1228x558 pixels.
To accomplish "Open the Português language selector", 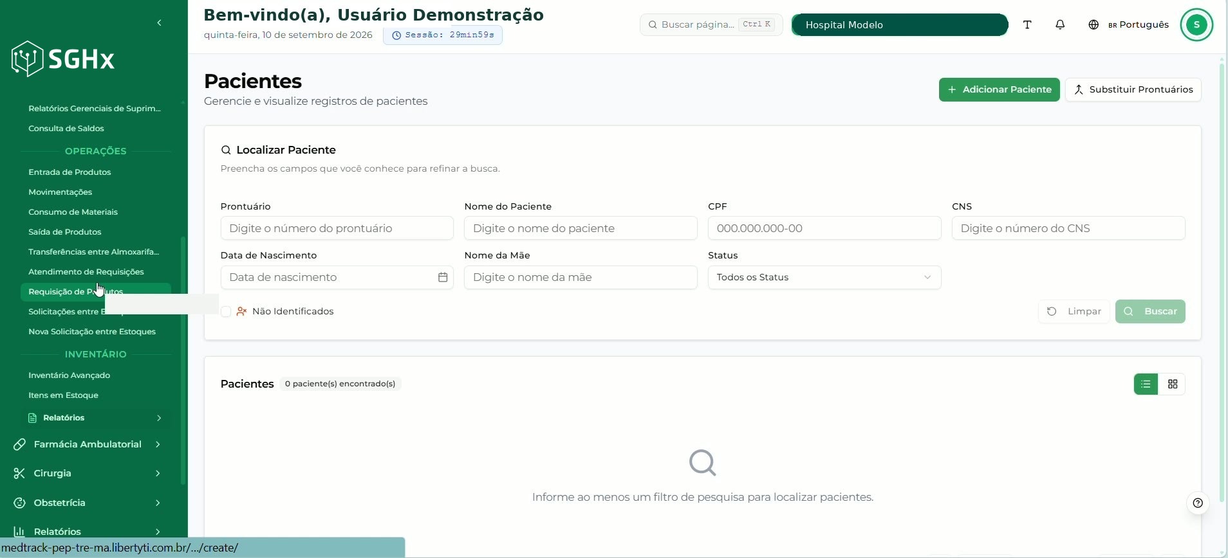I will [1128, 24].
